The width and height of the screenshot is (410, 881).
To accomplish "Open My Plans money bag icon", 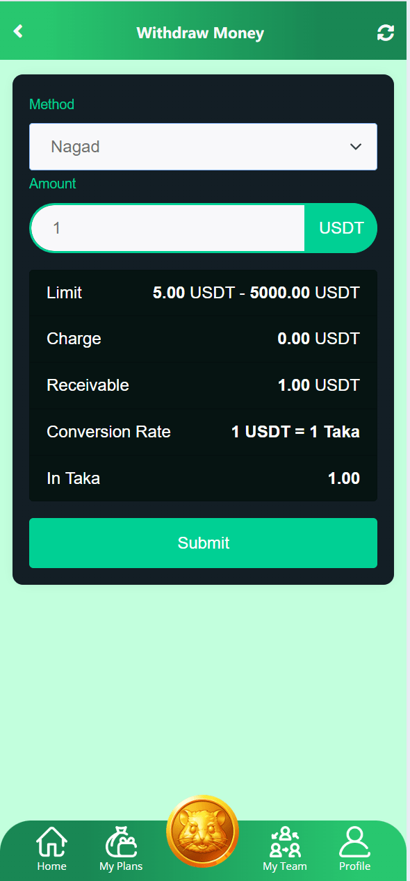I will [x=121, y=841].
